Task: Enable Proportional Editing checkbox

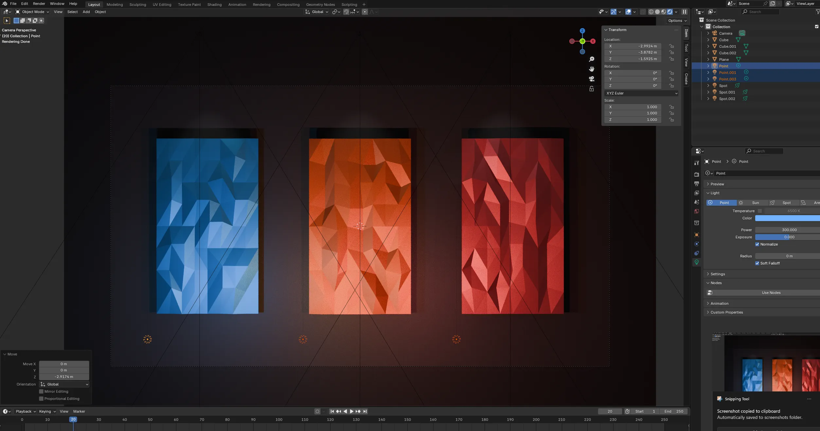Action: [41, 399]
